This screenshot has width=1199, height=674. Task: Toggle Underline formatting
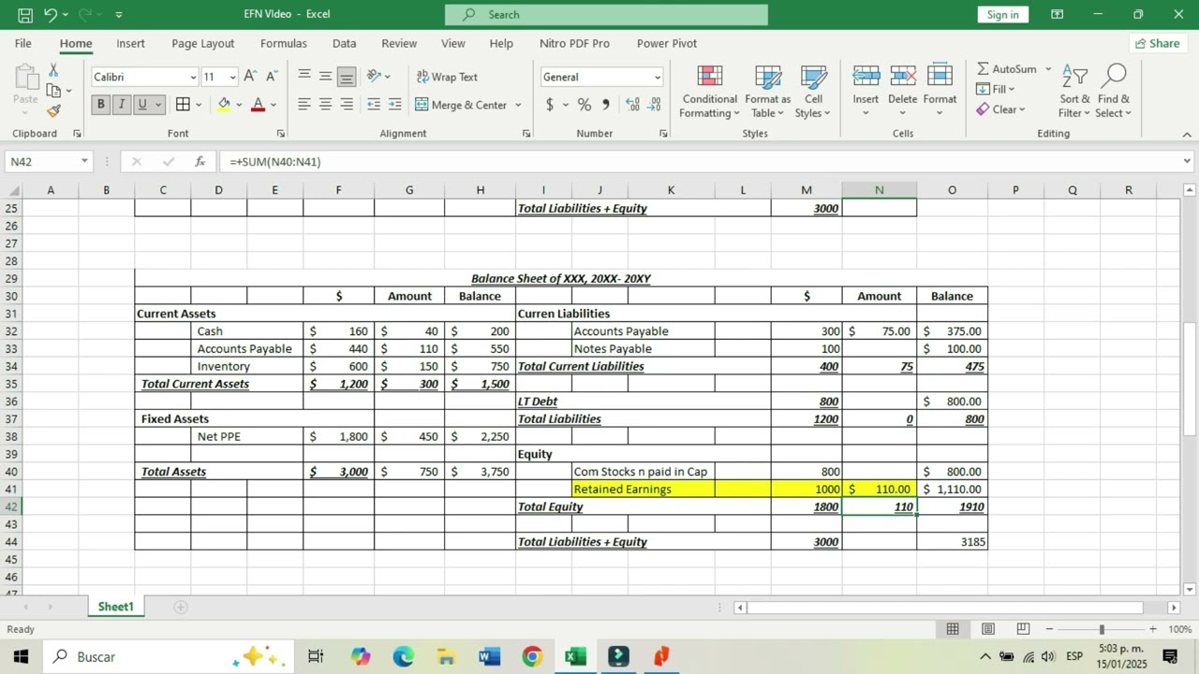(x=142, y=105)
